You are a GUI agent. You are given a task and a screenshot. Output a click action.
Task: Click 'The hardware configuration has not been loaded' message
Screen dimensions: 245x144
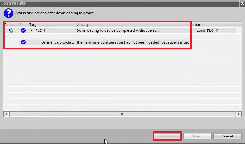click(x=132, y=42)
